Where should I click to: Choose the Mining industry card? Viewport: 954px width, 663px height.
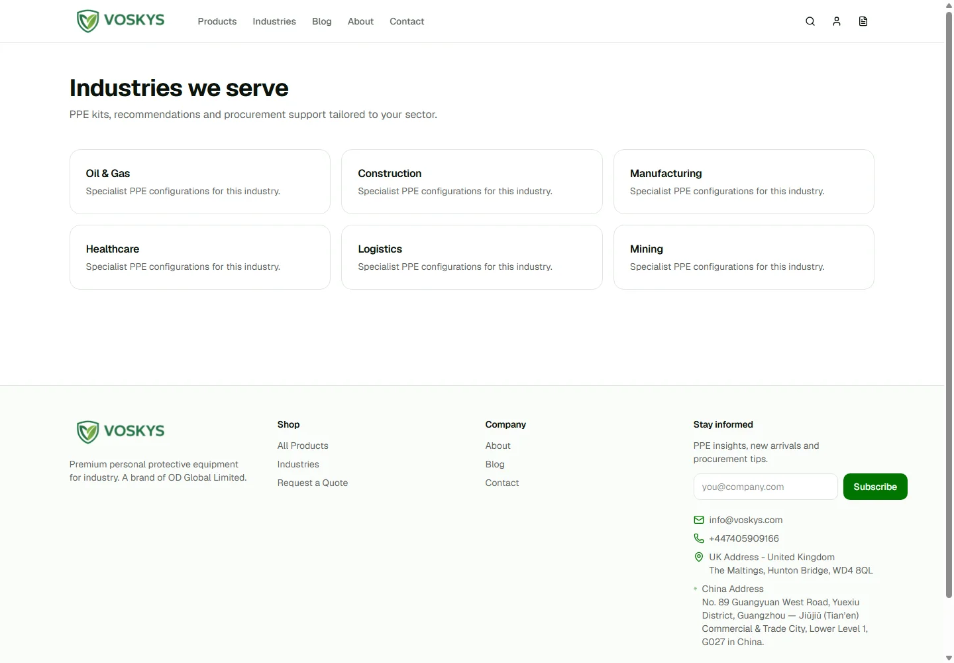click(744, 257)
